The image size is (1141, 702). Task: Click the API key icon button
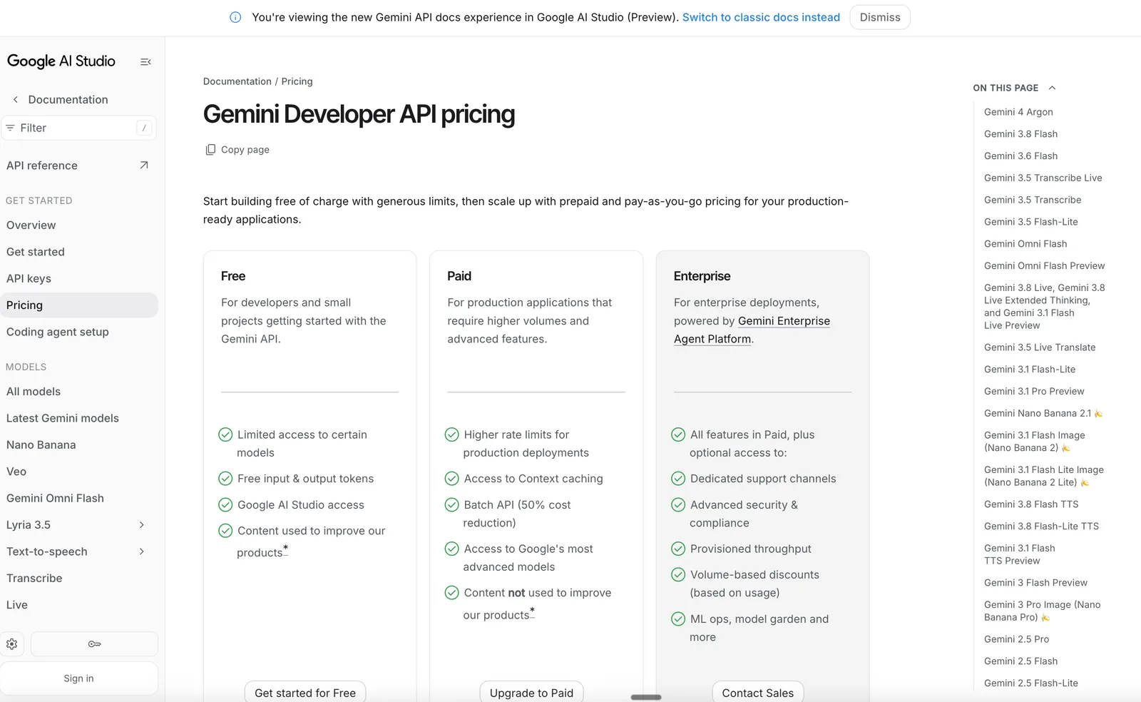point(94,644)
